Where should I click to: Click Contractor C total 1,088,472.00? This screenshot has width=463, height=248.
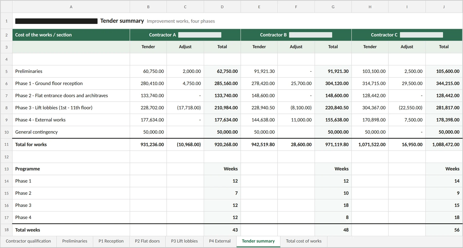[x=444, y=145]
